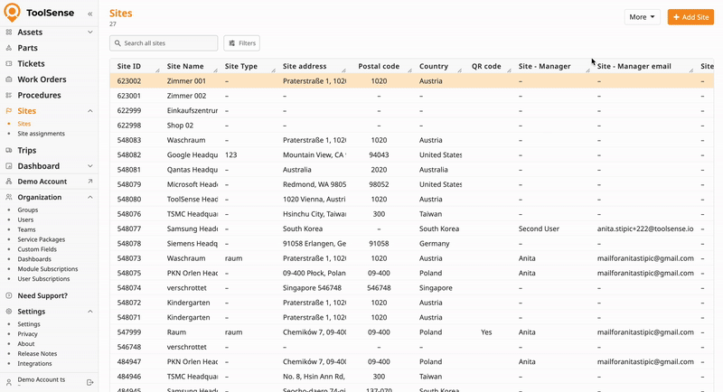Click site ID 548082
723x392 pixels.
click(129, 154)
